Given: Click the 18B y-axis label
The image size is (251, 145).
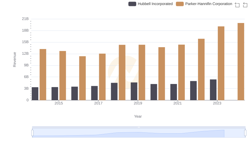Looking at the screenshot, I should click(25, 31).
